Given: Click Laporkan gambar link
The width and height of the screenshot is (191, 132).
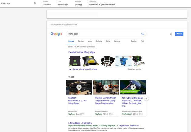Looking at the screenshot, I should point(135,69).
